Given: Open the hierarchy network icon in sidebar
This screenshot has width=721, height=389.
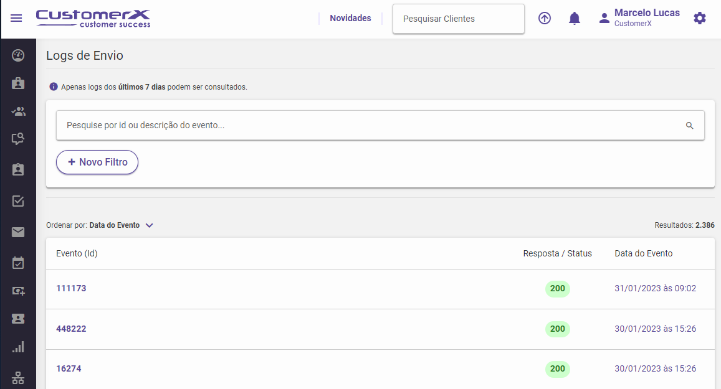Looking at the screenshot, I should (18, 378).
